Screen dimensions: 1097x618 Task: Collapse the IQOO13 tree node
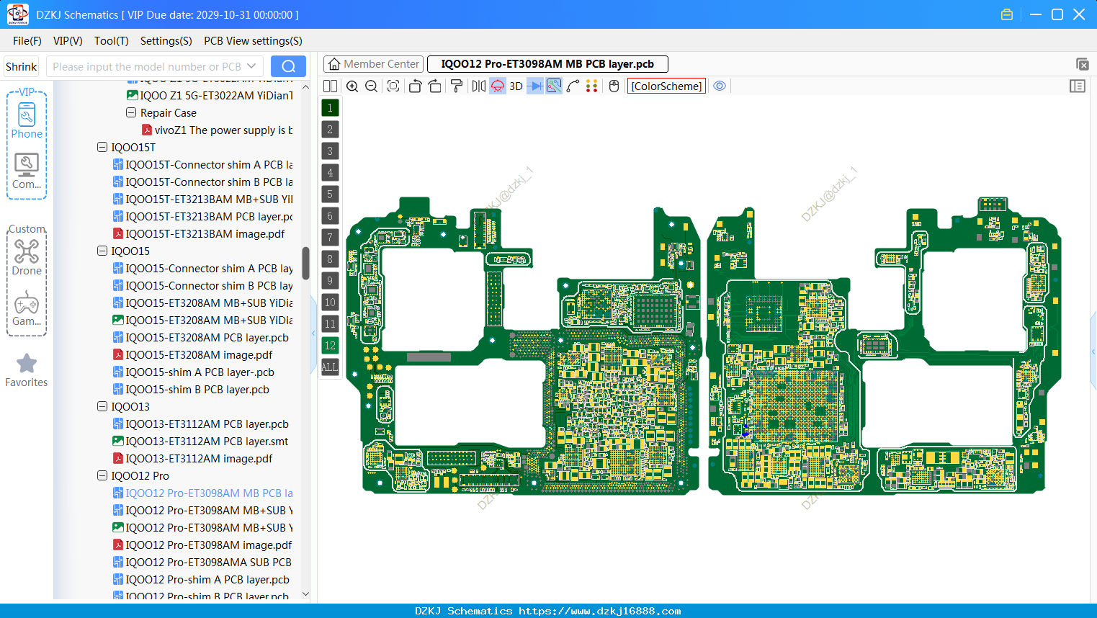[102, 406]
